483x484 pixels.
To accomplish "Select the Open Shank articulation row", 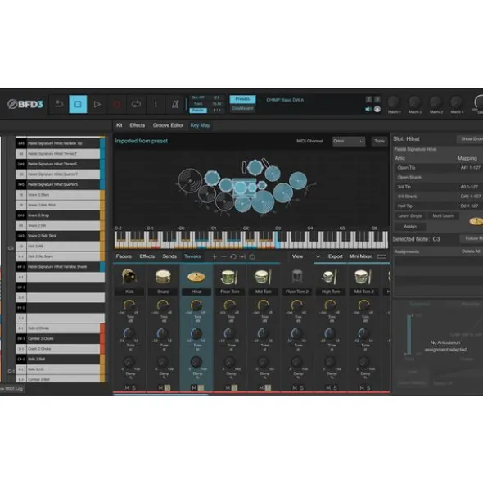I will pyautogui.click(x=439, y=177).
